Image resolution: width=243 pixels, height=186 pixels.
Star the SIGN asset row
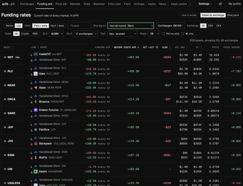click(5, 155)
